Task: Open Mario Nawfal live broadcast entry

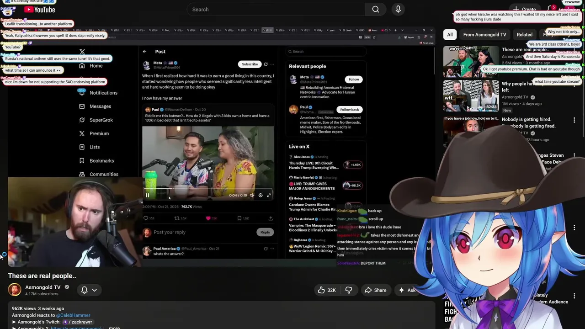Action: point(326,183)
